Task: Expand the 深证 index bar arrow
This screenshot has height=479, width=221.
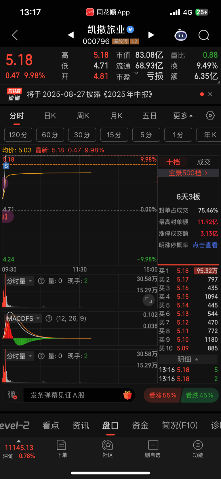Action: coord(19,441)
